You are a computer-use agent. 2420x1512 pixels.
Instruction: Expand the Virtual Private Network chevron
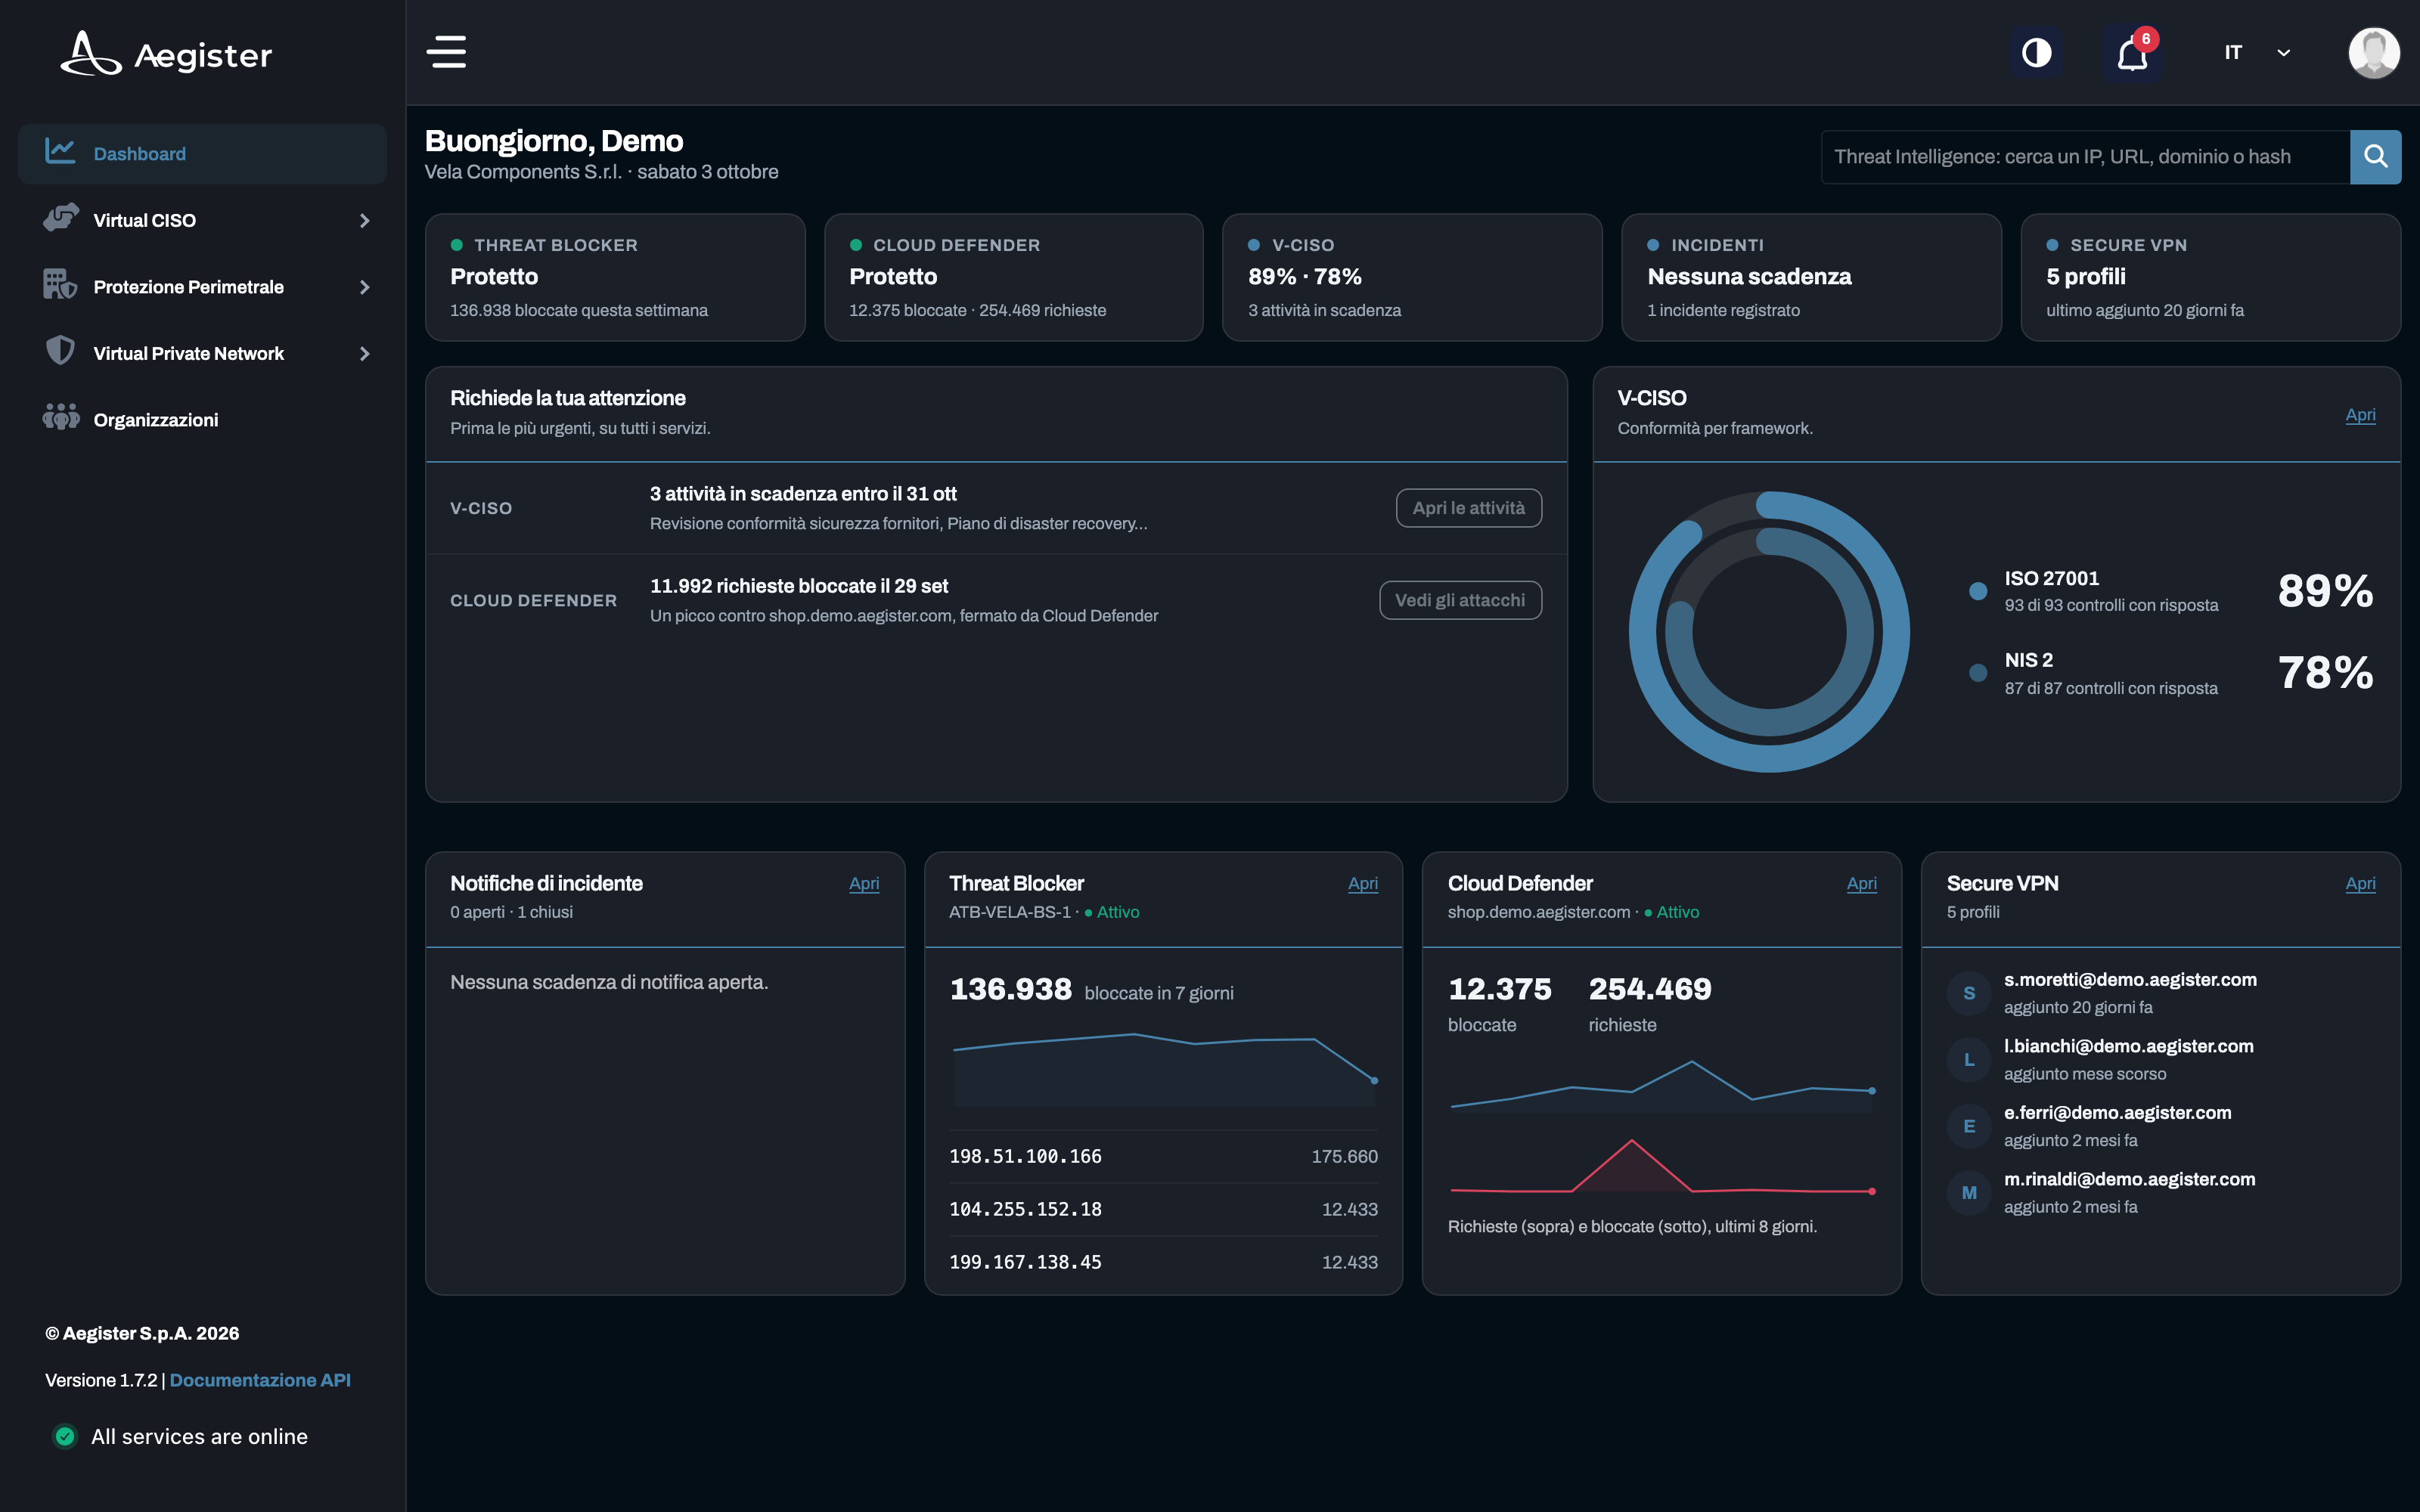pyautogui.click(x=365, y=354)
